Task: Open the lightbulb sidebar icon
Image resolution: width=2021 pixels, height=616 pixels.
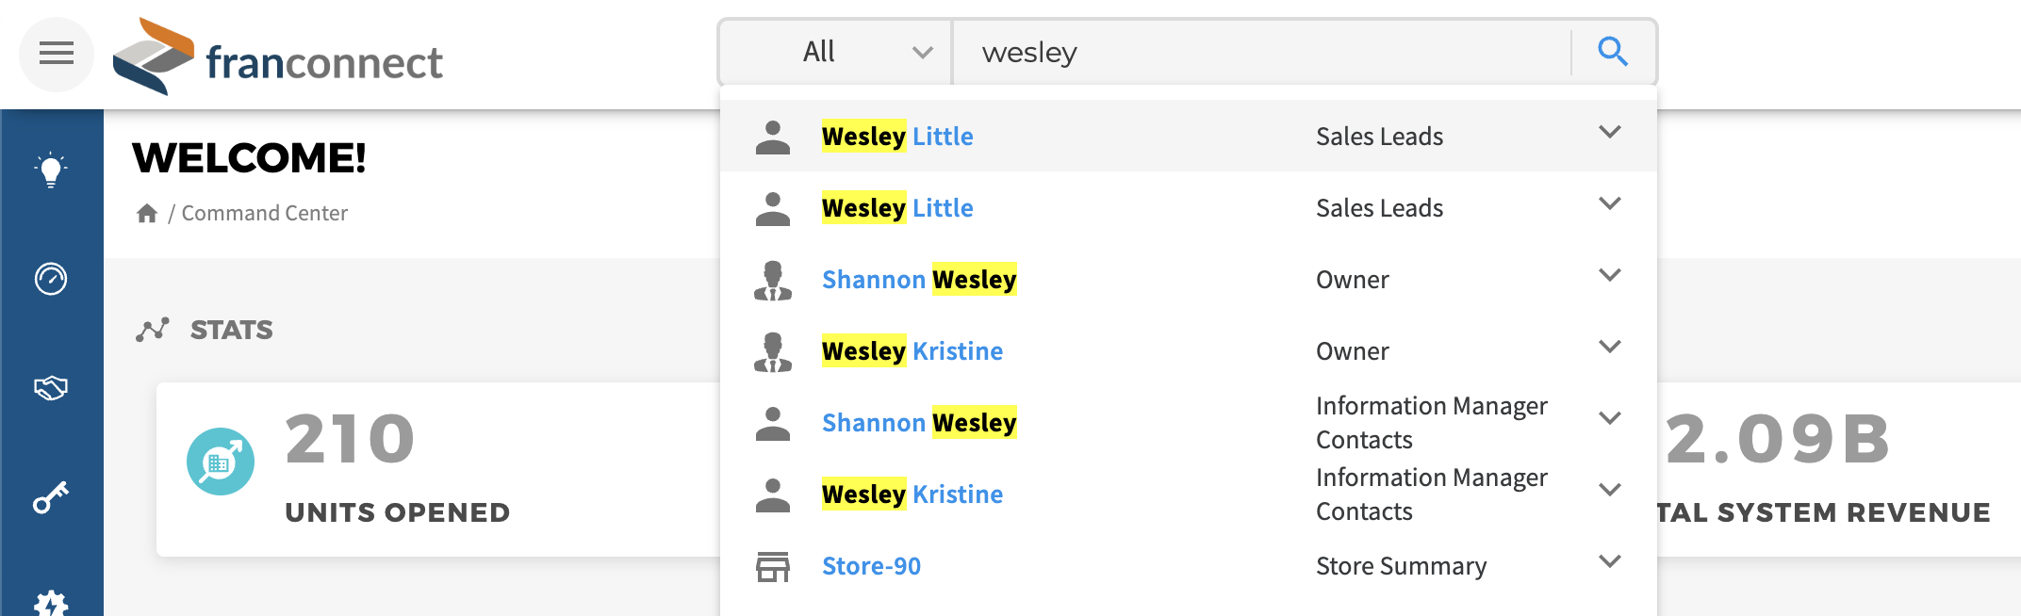Action: (x=51, y=170)
